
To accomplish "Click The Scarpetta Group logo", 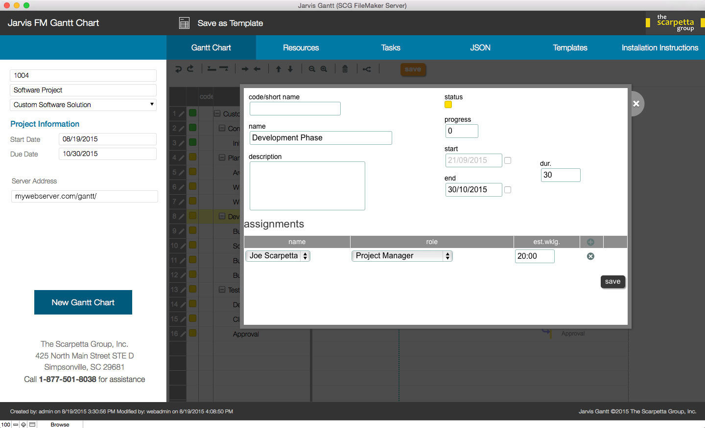I will [x=675, y=23].
